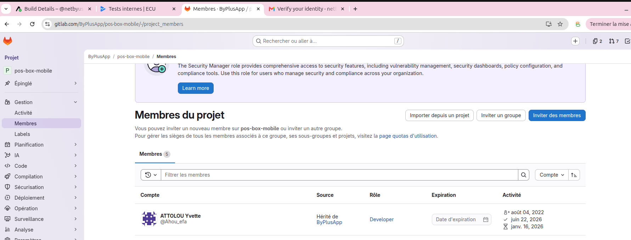Bookmark page with the star icon
631x240 pixels.
point(560,24)
